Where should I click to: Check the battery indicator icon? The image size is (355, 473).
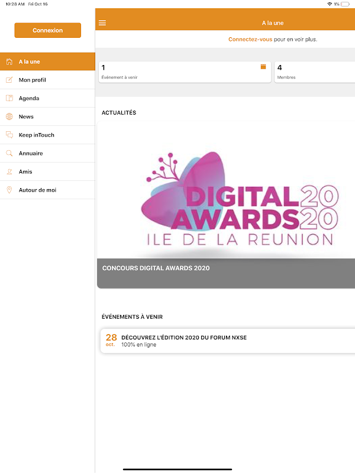click(345, 4)
